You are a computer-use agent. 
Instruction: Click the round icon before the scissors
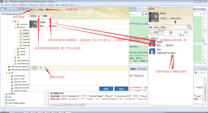41,68
